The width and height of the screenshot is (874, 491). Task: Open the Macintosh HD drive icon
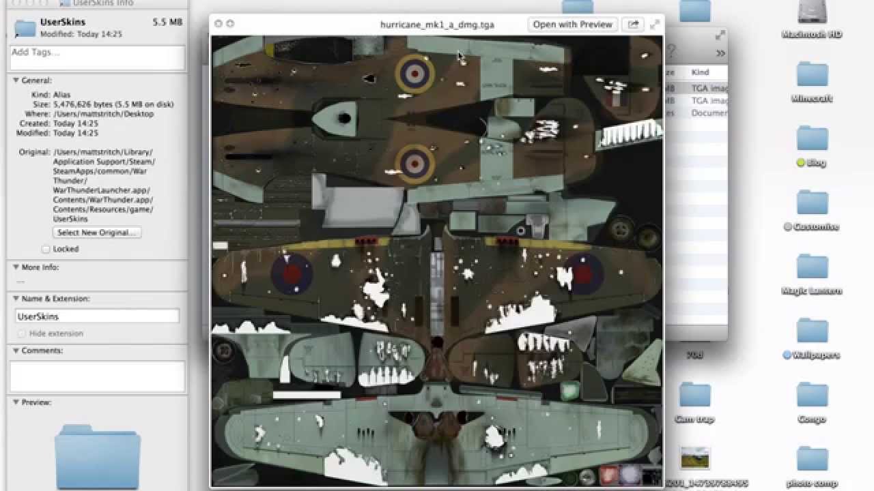(812, 12)
